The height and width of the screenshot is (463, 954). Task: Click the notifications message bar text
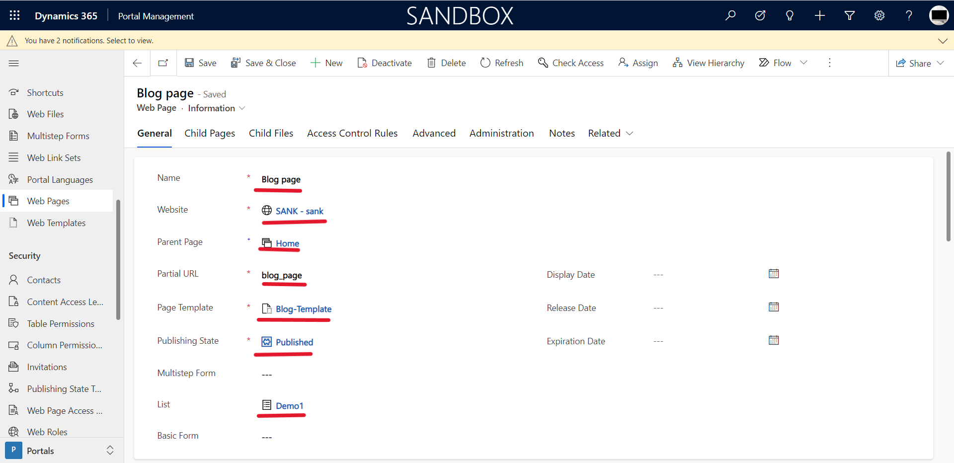click(x=89, y=41)
